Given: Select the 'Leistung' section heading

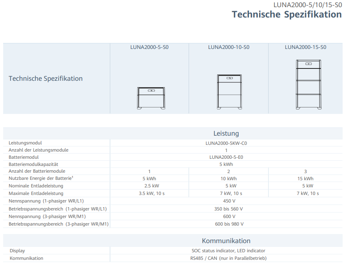Looking at the screenshot, I should pos(226,133).
